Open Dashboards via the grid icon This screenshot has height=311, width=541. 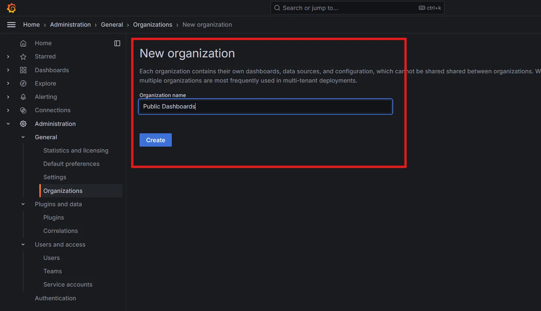point(23,70)
